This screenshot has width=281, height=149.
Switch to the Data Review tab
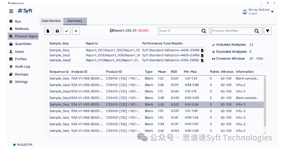(51, 21)
